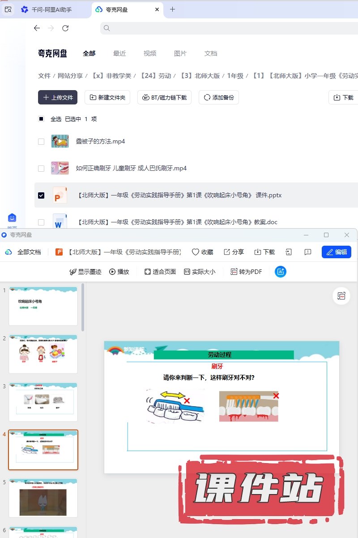
Task: Switch to the 视频 tab
Action: point(150,53)
